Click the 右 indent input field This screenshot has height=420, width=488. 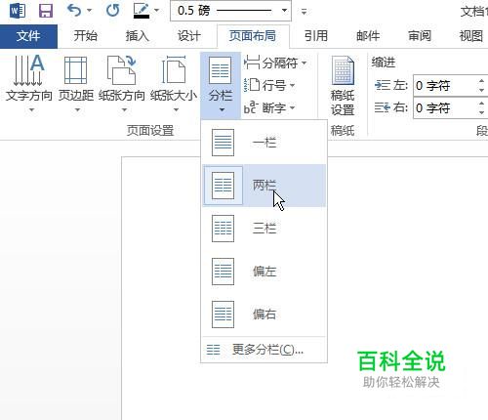click(445, 107)
